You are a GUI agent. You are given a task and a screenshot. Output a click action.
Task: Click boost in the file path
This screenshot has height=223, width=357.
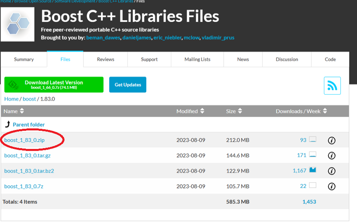pos(29,99)
